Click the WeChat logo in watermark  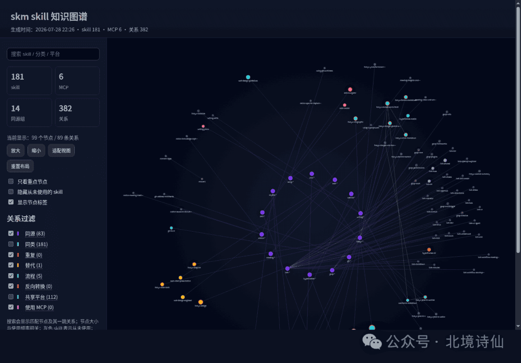(372, 342)
